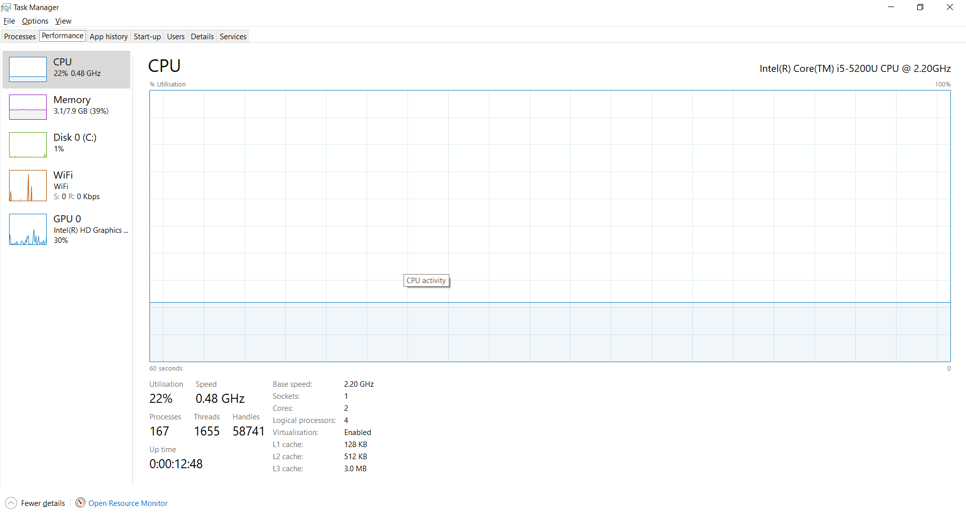Image resolution: width=966 pixels, height=518 pixels.
Task: Select GPU 0 graph in sidebar
Action: pyautogui.click(x=28, y=229)
